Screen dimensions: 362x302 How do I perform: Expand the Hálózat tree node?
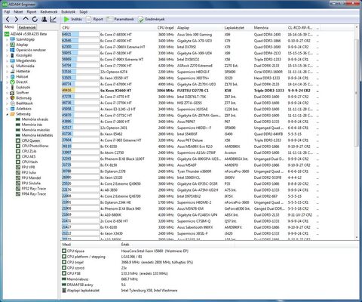(x=7, y=77)
